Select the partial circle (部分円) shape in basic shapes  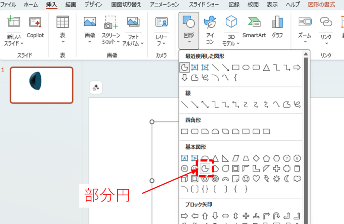point(205,169)
